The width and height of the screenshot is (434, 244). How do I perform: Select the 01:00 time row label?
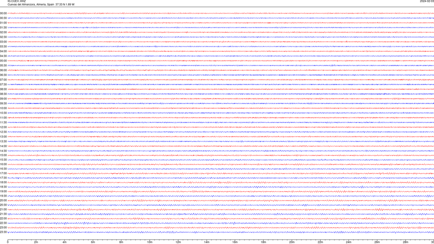point(3,23)
